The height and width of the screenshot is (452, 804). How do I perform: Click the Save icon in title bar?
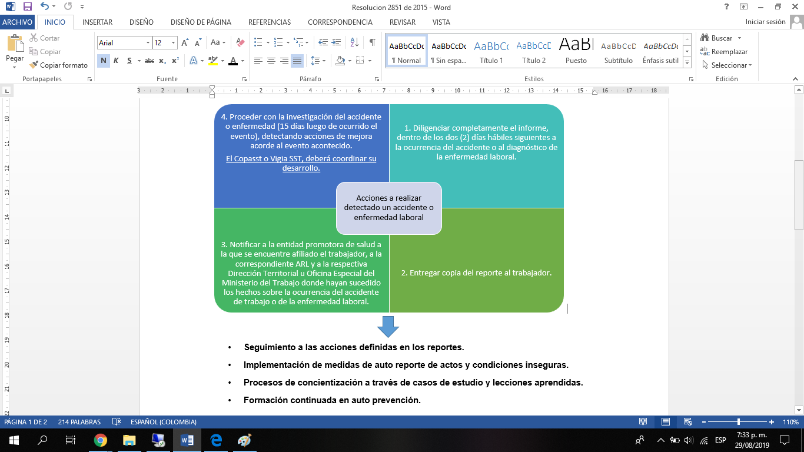[x=27, y=7]
